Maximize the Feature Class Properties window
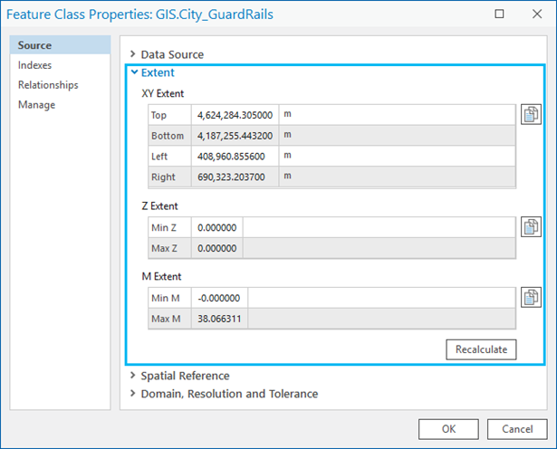 tap(499, 14)
